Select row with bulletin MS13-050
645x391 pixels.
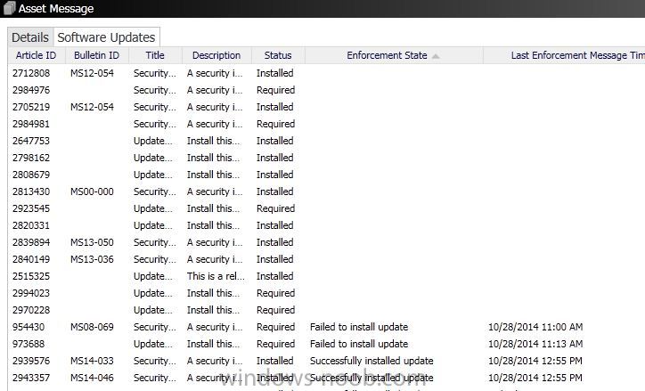pos(327,242)
